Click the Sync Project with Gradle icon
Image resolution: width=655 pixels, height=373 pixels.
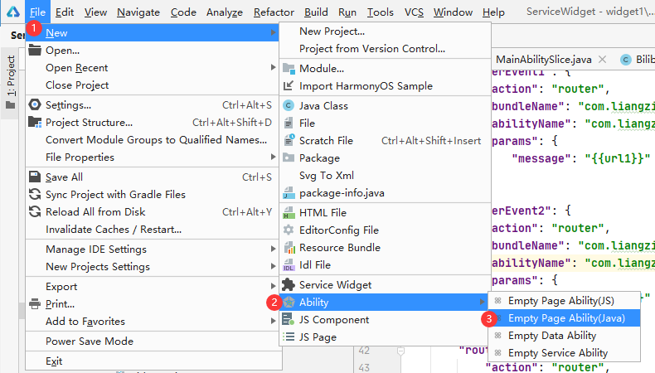pyautogui.click(x=35, y=194)
